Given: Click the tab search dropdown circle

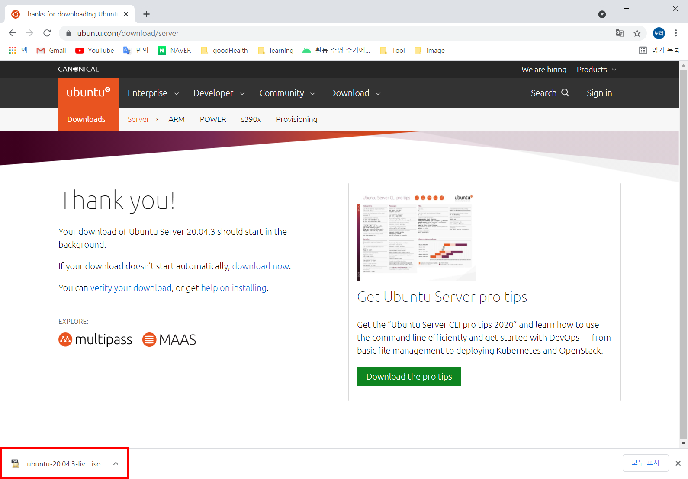Looking at the screenshot, I should (x=602, y=14).
